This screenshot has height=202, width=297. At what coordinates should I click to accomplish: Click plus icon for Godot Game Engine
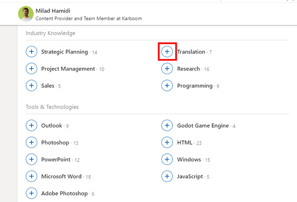tap(167, 126)
